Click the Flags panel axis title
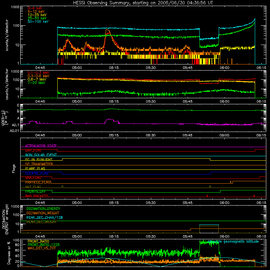Image resolution: width=270 pixels, height=270 pixels. pos(13,168)
